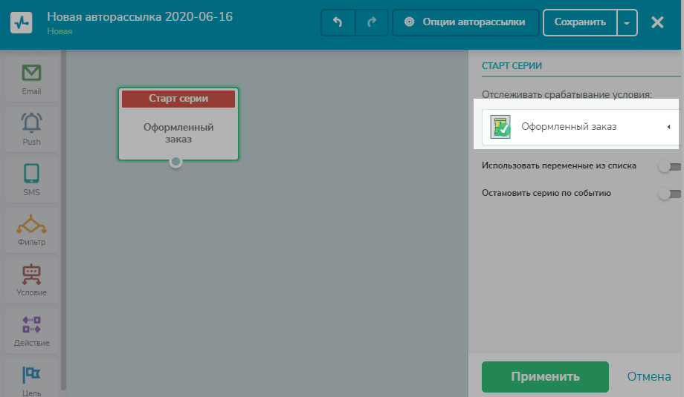The width and height of the screenshot is (684, 397).
Task: Click the green Применить button
Action: pos(545,376)
